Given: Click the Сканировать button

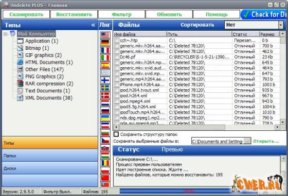Looking at the screenshot, I should click(26, 14).
